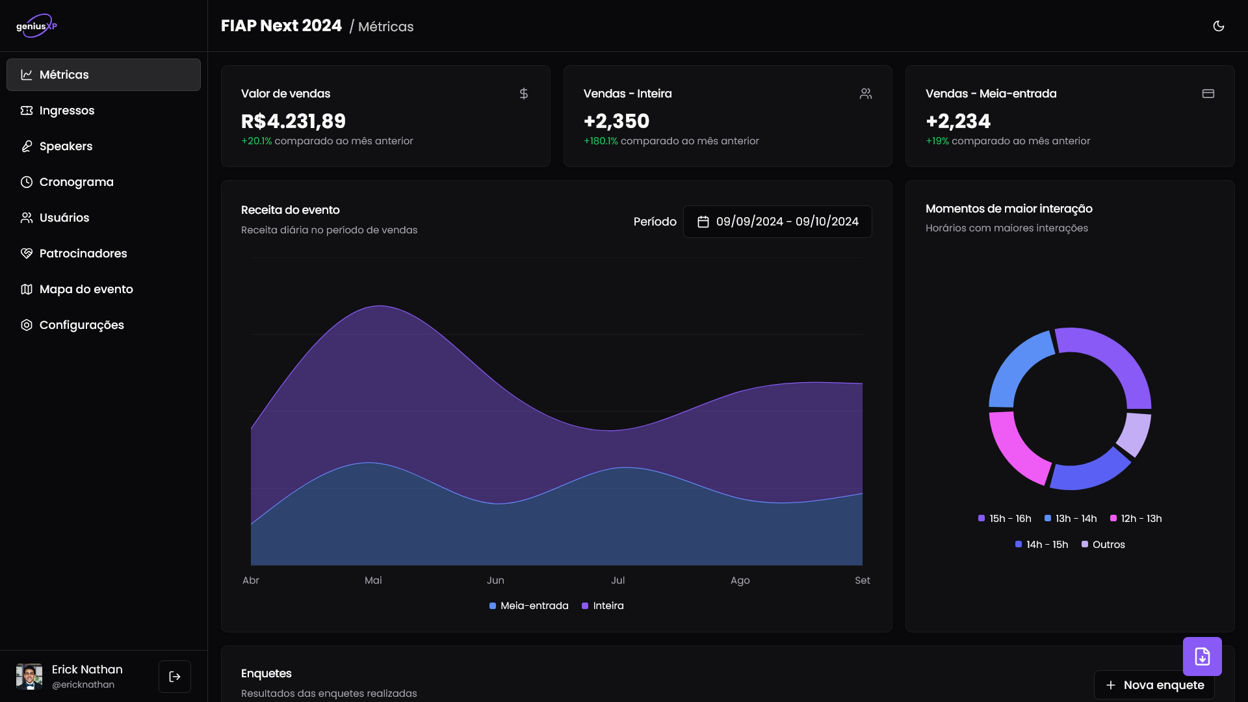Click the geniusXP logo

pos(37,26)
